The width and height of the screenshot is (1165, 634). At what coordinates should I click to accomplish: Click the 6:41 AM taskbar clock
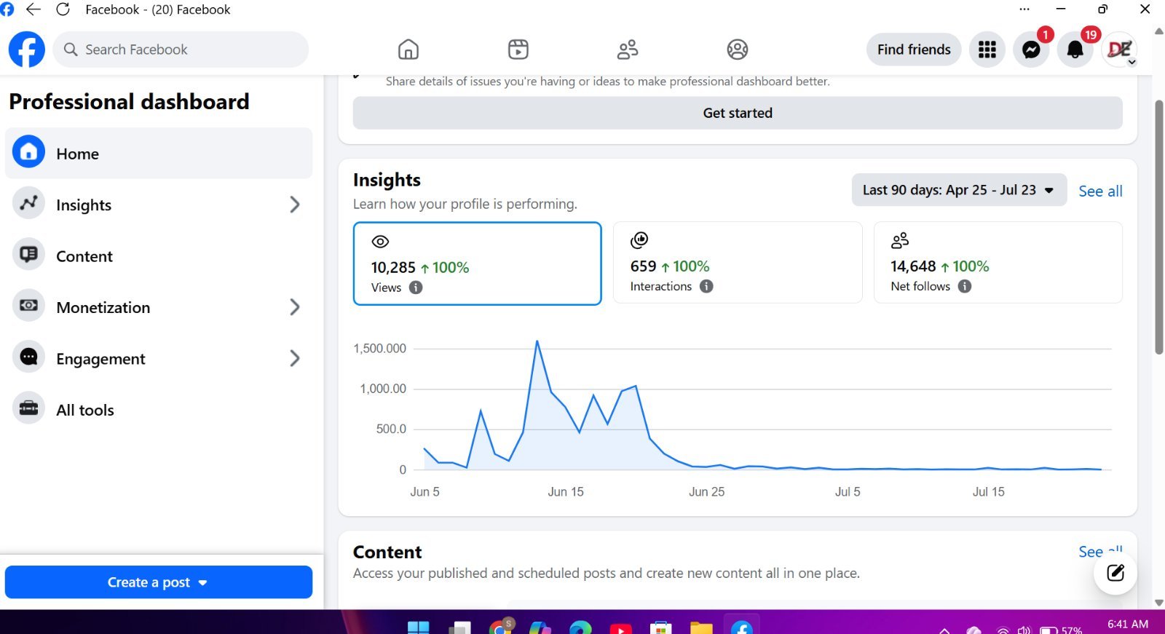[x=1128, y=625]
